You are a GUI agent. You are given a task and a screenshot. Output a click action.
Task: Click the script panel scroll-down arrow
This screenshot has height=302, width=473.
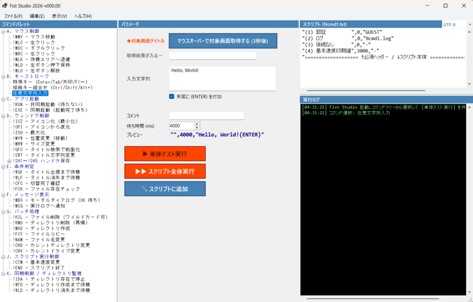point(469,84)
